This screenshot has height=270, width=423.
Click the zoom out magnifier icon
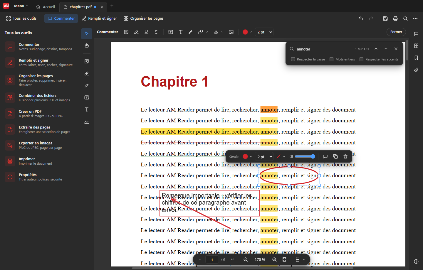(x=246, y=259)
